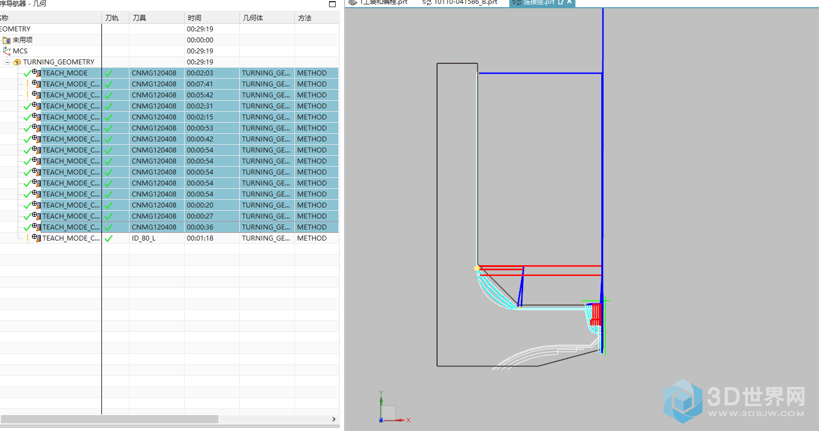Select the TURNING_GEOMETRY row label
The image size is (819, 431).
point(58,62)
